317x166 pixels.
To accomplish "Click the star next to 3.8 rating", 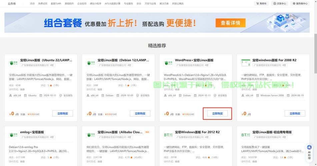I will click(x=285, y=157).
